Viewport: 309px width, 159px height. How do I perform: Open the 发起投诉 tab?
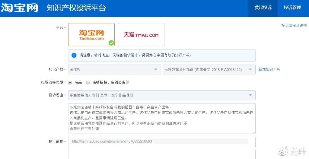(x=263, y=8)
